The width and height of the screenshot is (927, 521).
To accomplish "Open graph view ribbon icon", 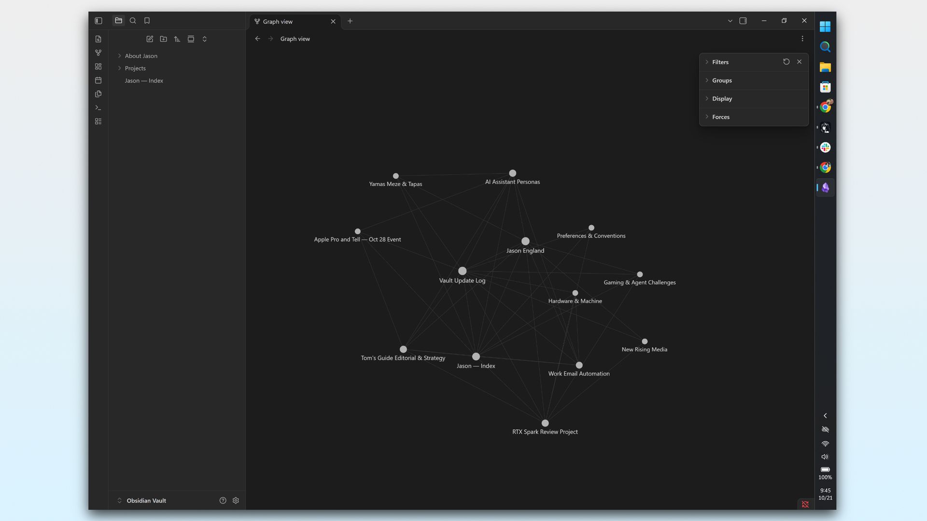I will 98,53.
